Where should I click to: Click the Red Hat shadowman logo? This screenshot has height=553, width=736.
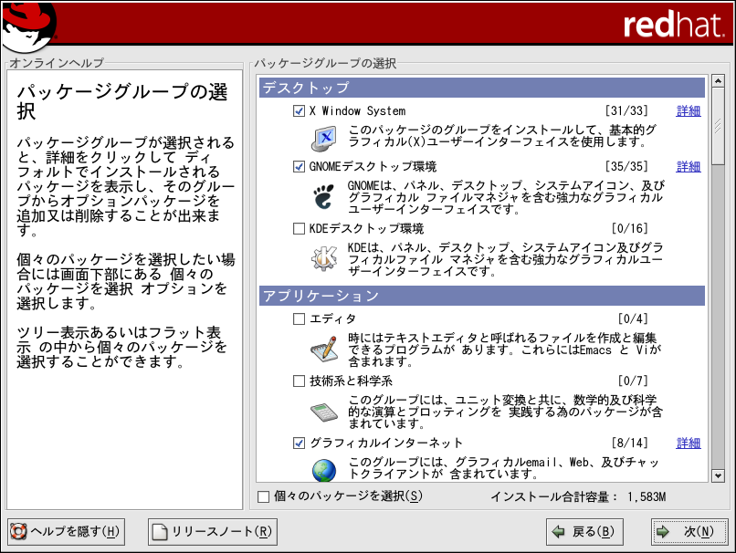pos(27,26)
